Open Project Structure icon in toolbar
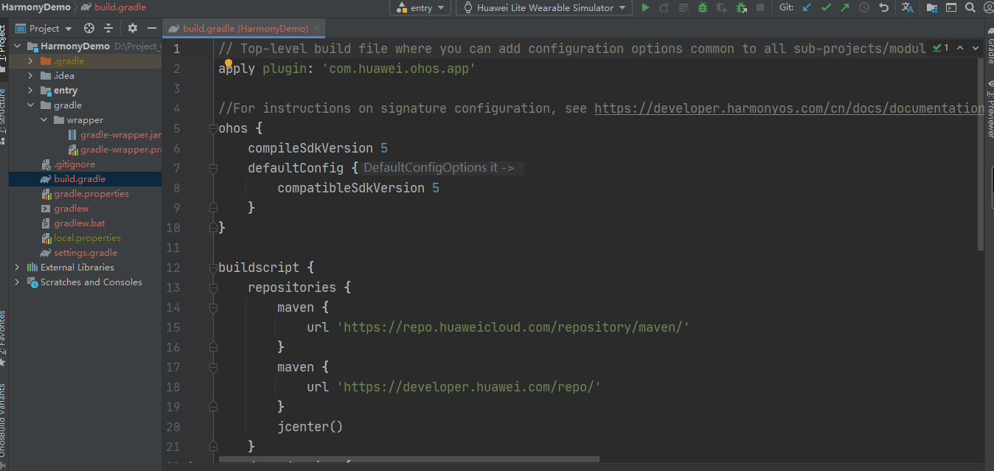 [933, 8]
